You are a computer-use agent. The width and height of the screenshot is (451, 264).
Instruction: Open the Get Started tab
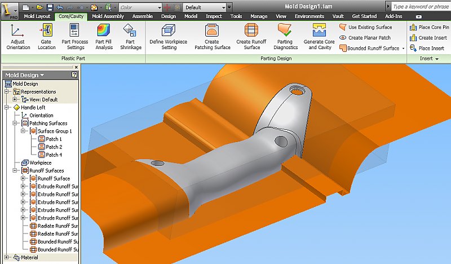[x=364, y=16]
